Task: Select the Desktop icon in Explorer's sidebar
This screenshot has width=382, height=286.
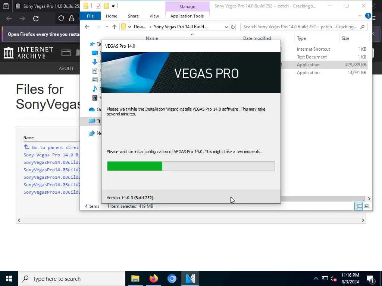Action: [94, 53]
